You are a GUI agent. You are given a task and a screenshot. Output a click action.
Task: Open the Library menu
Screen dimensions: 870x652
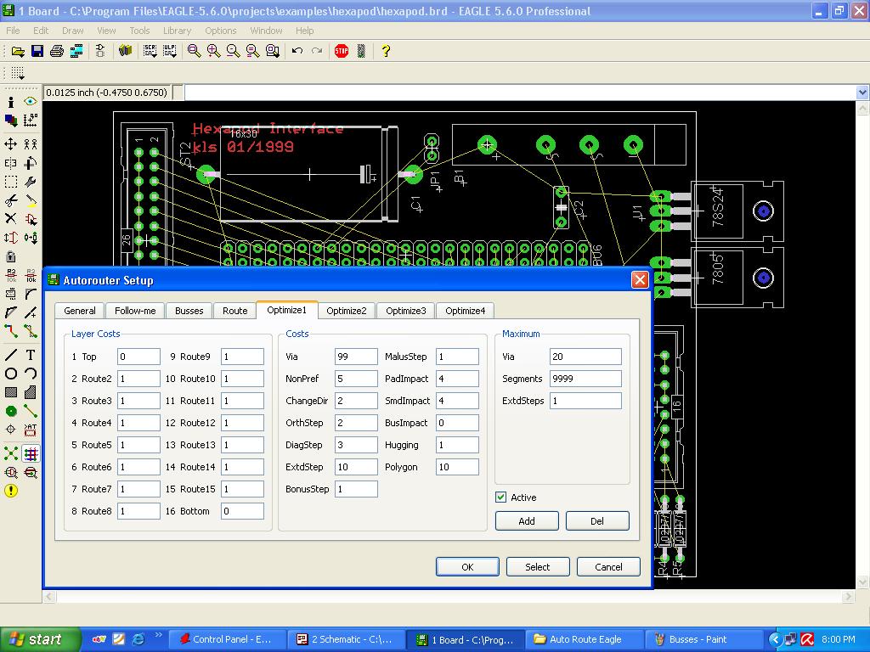[x=177, y=31]
